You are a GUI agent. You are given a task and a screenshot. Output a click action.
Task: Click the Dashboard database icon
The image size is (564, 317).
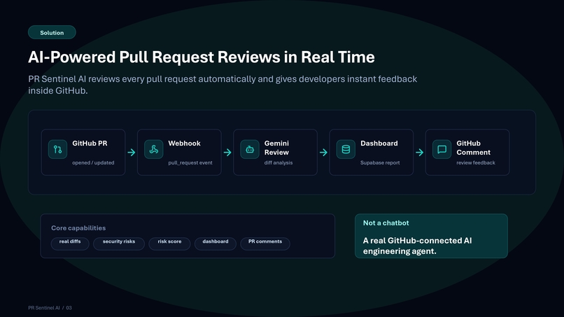(x=346, y=149)
